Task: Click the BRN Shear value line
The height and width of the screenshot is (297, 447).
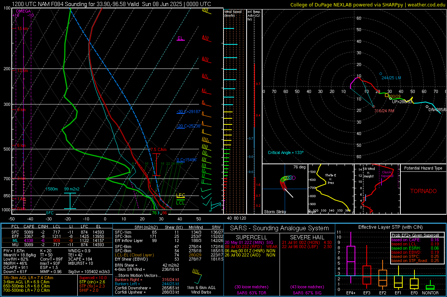Action: coord(147,265)
